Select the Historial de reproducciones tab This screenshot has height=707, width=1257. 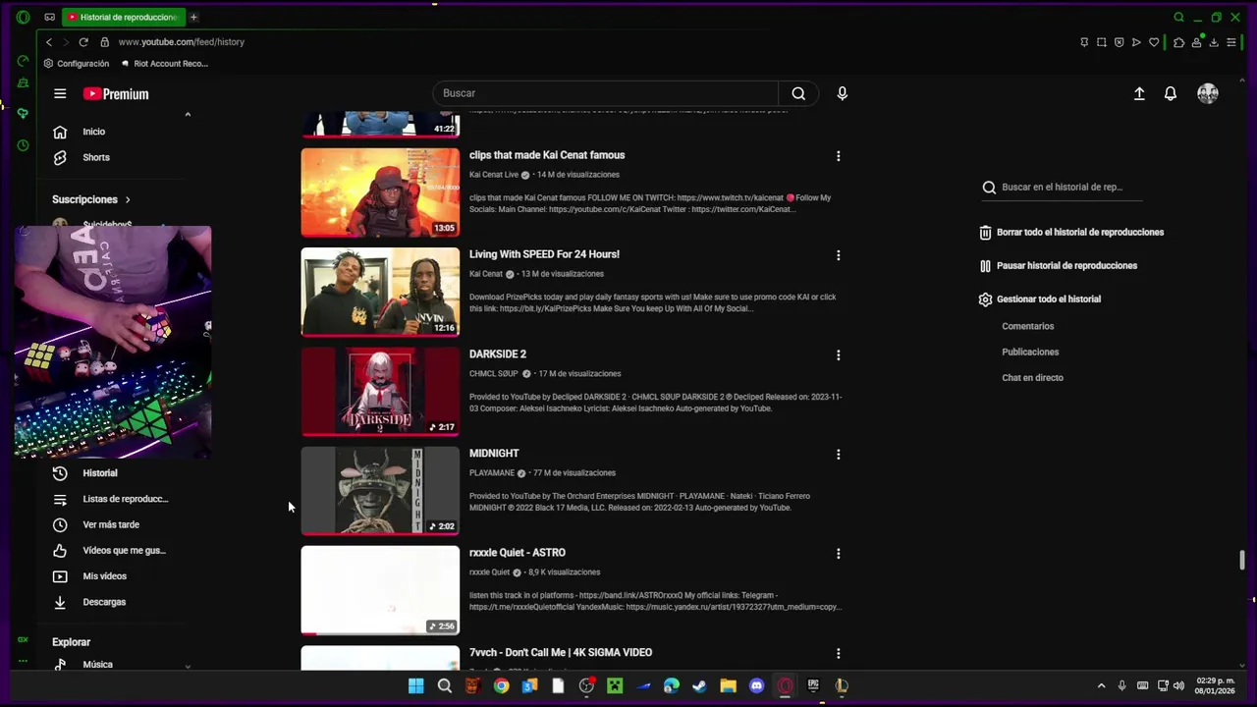point(122,17)
